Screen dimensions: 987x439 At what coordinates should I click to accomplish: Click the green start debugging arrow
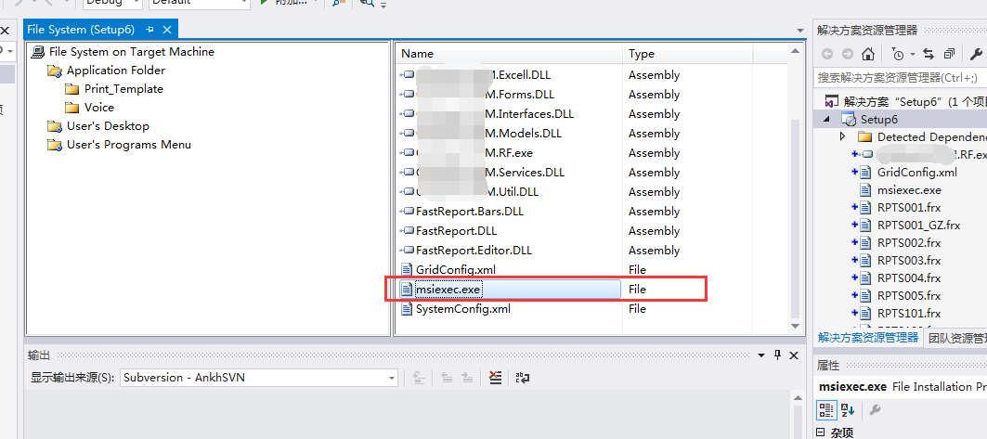pyautogui.click(x=264, y=3)
